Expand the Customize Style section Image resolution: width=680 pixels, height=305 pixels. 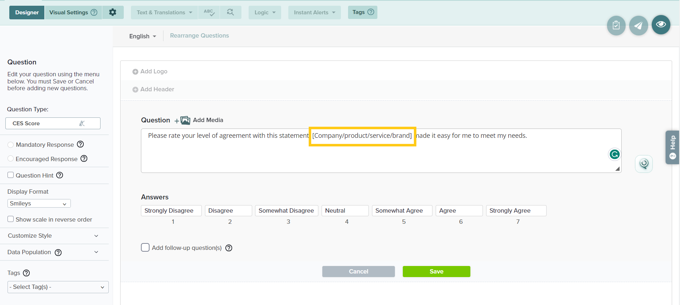coord(54,236)
